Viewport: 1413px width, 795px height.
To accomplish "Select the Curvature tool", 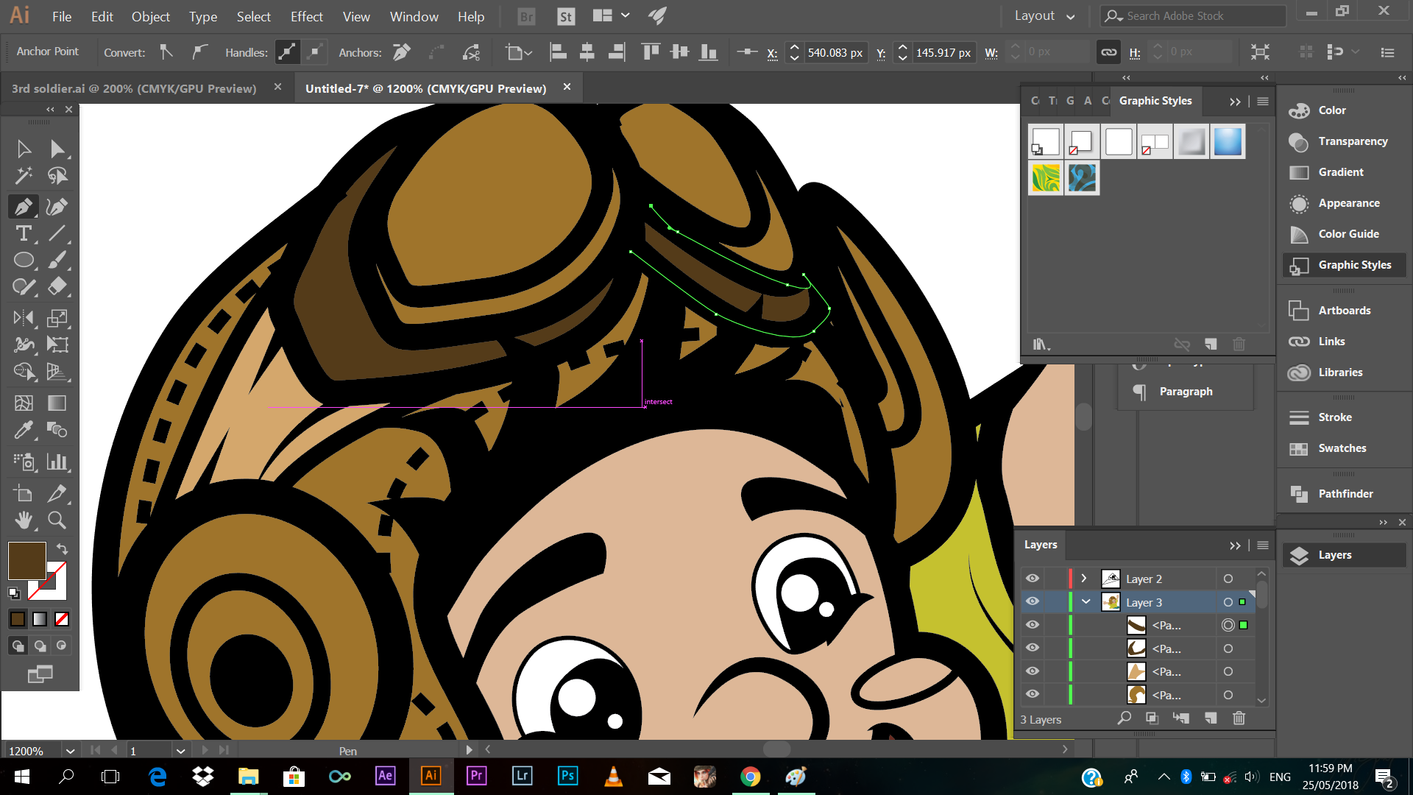I will [x=57, y=206].
